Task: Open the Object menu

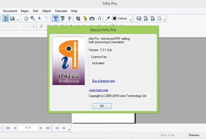Action: coord(46,11)
